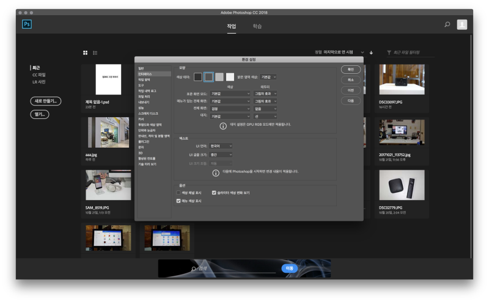Switch to grid view of recent files

click(85, 52)
